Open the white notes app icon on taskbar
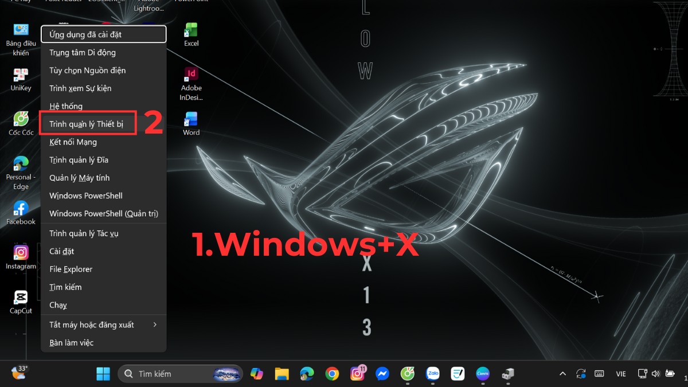688x387 pixels. (x=458, y=374)
